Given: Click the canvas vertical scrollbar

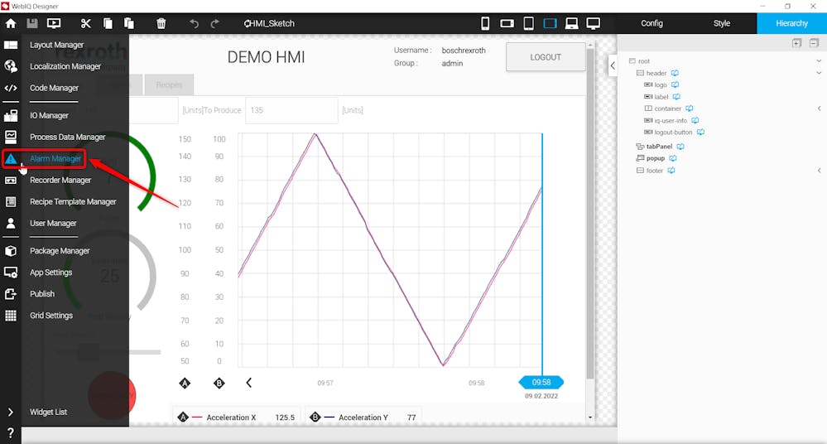Looking at the screenshot, I should tap(590, 214).
